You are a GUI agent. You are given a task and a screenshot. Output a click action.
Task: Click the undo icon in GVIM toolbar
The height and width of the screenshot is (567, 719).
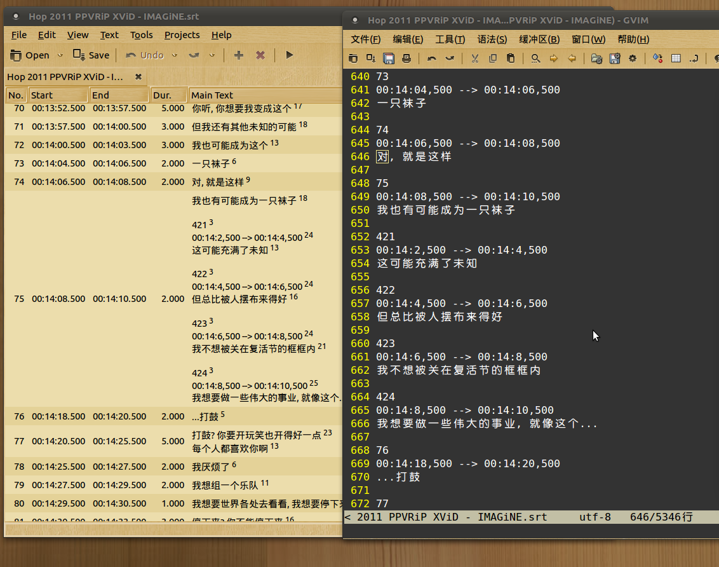point(431,58)
